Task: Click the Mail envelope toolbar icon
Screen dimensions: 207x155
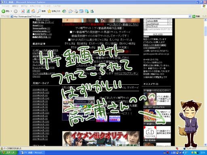Action: point(70,11)
